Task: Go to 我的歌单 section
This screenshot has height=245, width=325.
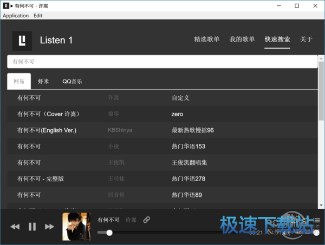Action: click(x=242, y=39)
